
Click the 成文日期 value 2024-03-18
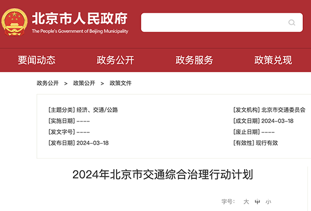pyautogui.click(x=277, y=121)
